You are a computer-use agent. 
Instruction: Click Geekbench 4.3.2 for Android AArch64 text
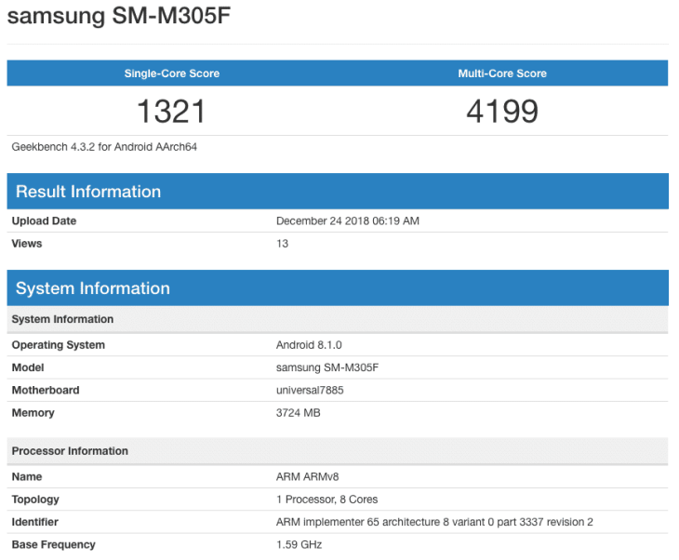point(104,147)
